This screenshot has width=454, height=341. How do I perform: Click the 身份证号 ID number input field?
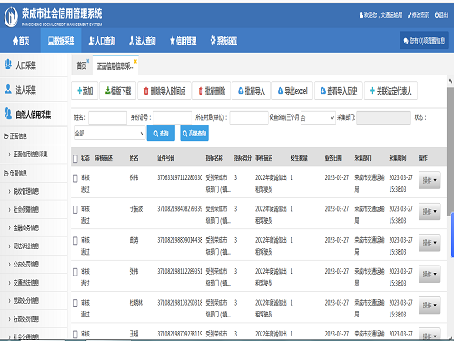(173, 117)
